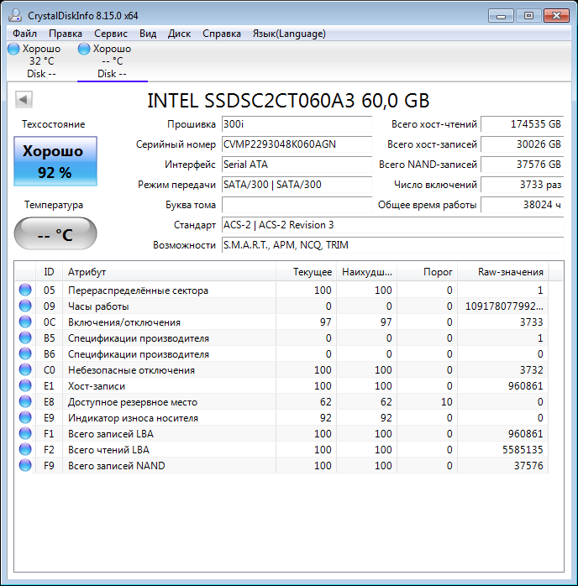
Task: Click the CrystalDiskInfo app icon in title bar
Action: point(15,16)
